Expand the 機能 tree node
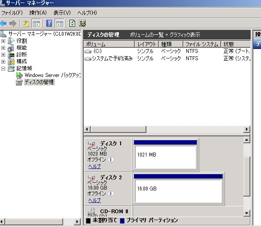Image resolution: width=261 pixels, height=227 pixels. [3, 48]
